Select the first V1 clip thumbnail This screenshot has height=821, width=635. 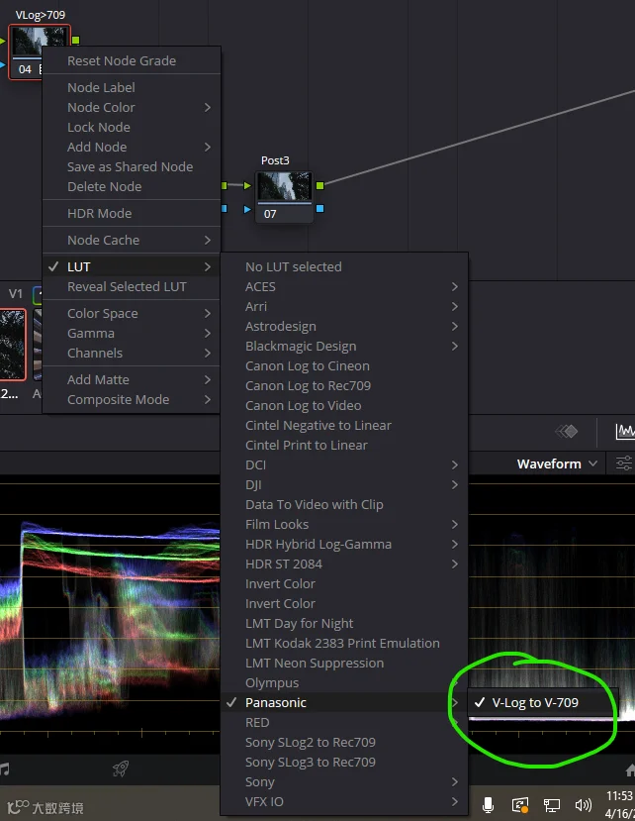click(x=13, y=345)
